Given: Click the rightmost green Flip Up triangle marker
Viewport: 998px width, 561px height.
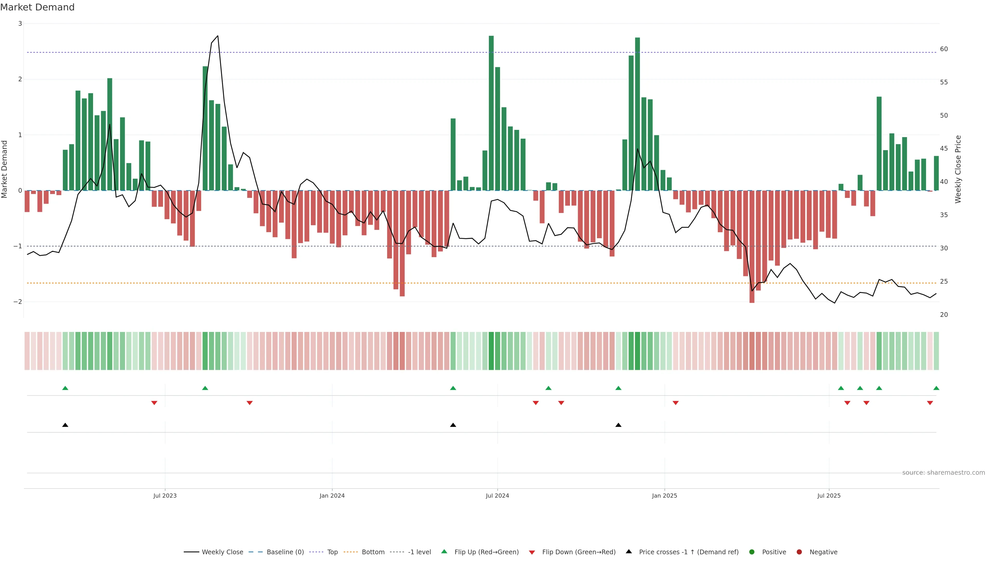Looking at the screenshot, I should [x=936, y=388].
